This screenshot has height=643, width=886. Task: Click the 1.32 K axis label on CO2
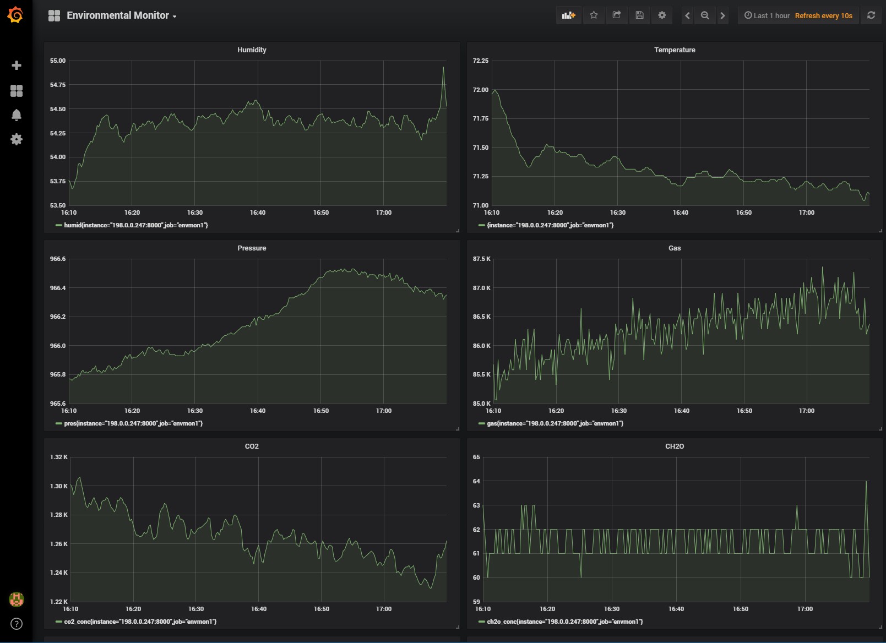click(59, 457)
